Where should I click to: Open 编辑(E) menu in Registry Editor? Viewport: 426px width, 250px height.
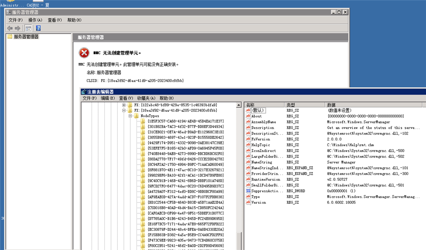[x=108, y=98]
